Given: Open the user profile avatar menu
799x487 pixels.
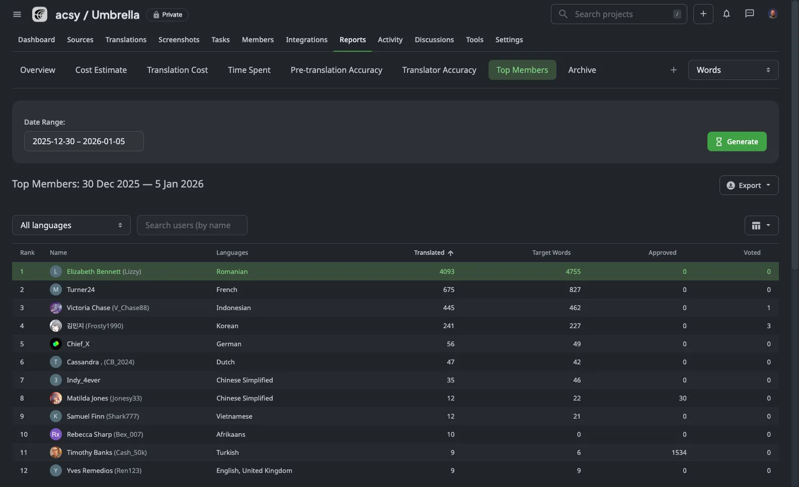Looking at the screenshot, I should 772,14.
